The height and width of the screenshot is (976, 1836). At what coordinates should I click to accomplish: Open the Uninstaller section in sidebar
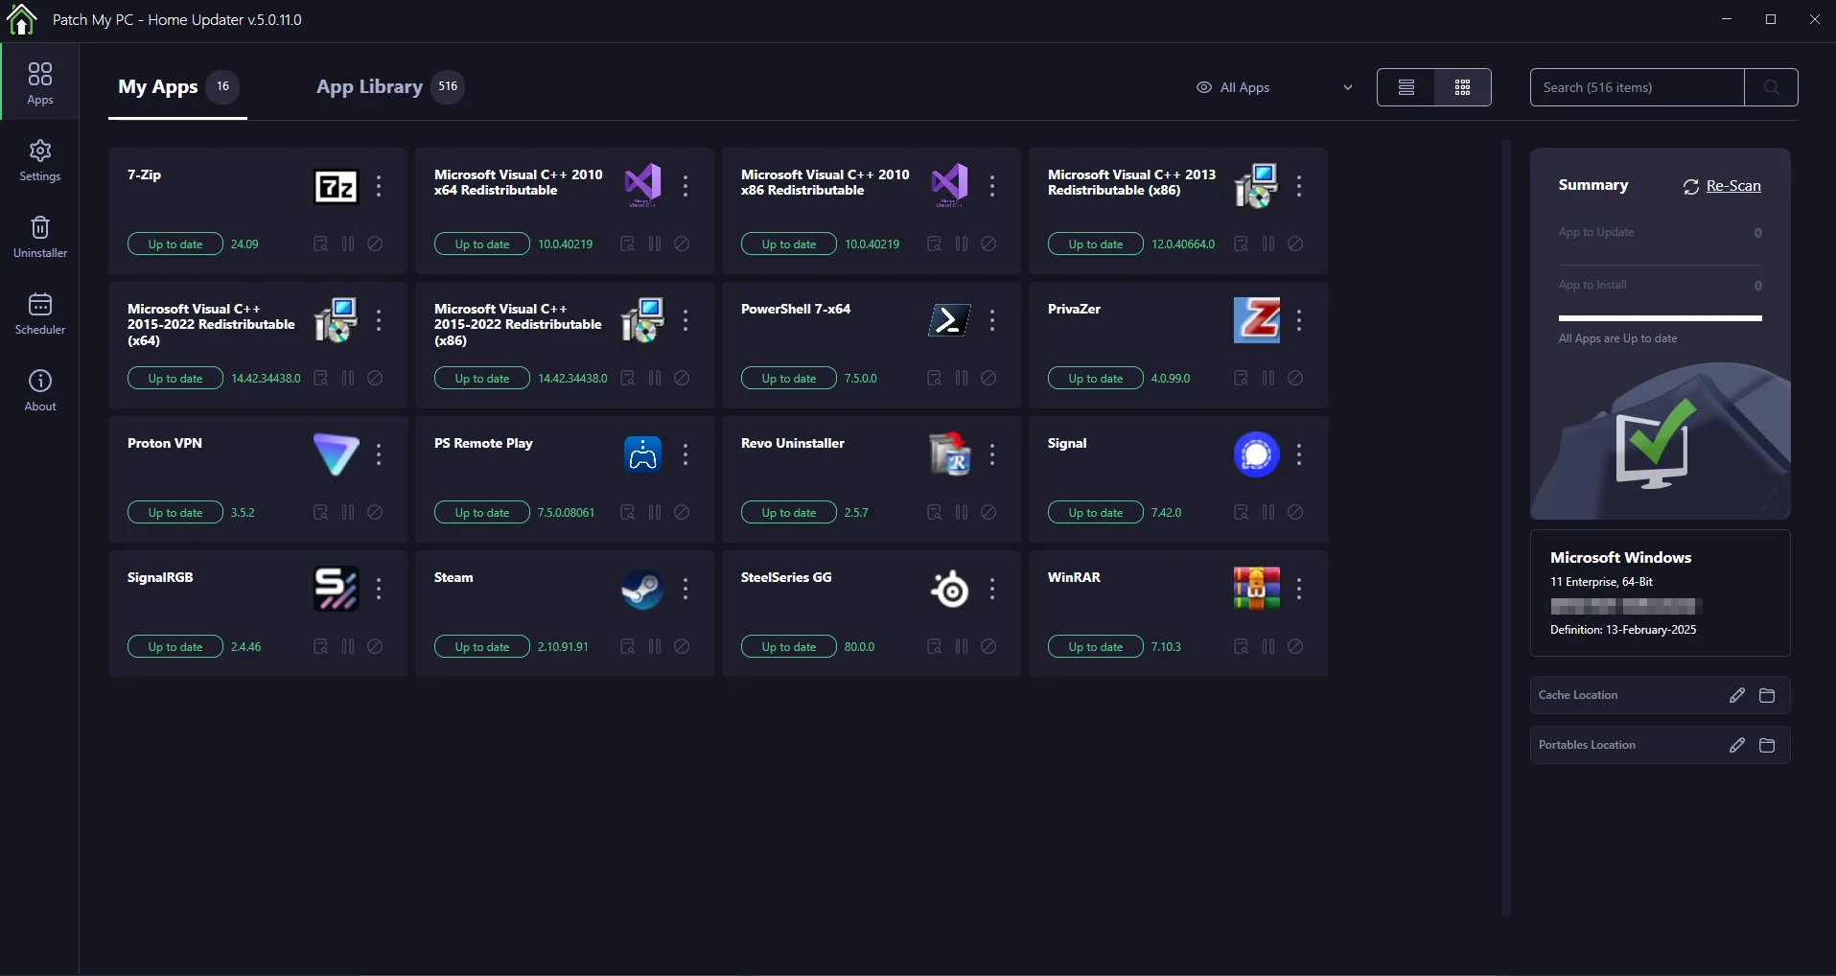pos(40,237)
